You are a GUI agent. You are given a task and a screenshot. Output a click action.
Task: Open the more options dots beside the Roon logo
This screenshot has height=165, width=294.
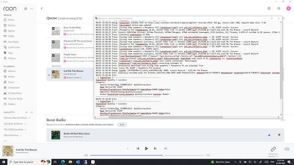pyautogui.click(x=32, y=9)
